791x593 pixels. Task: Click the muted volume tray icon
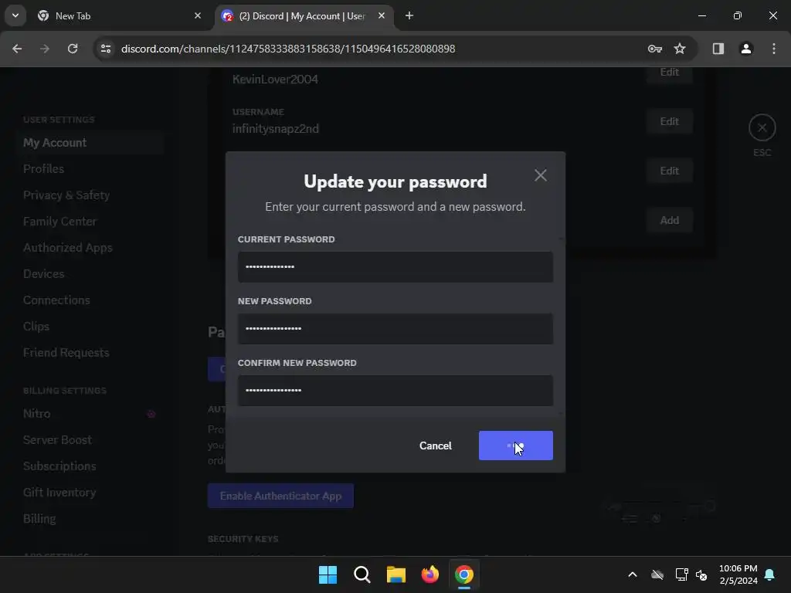pos(701,574)
